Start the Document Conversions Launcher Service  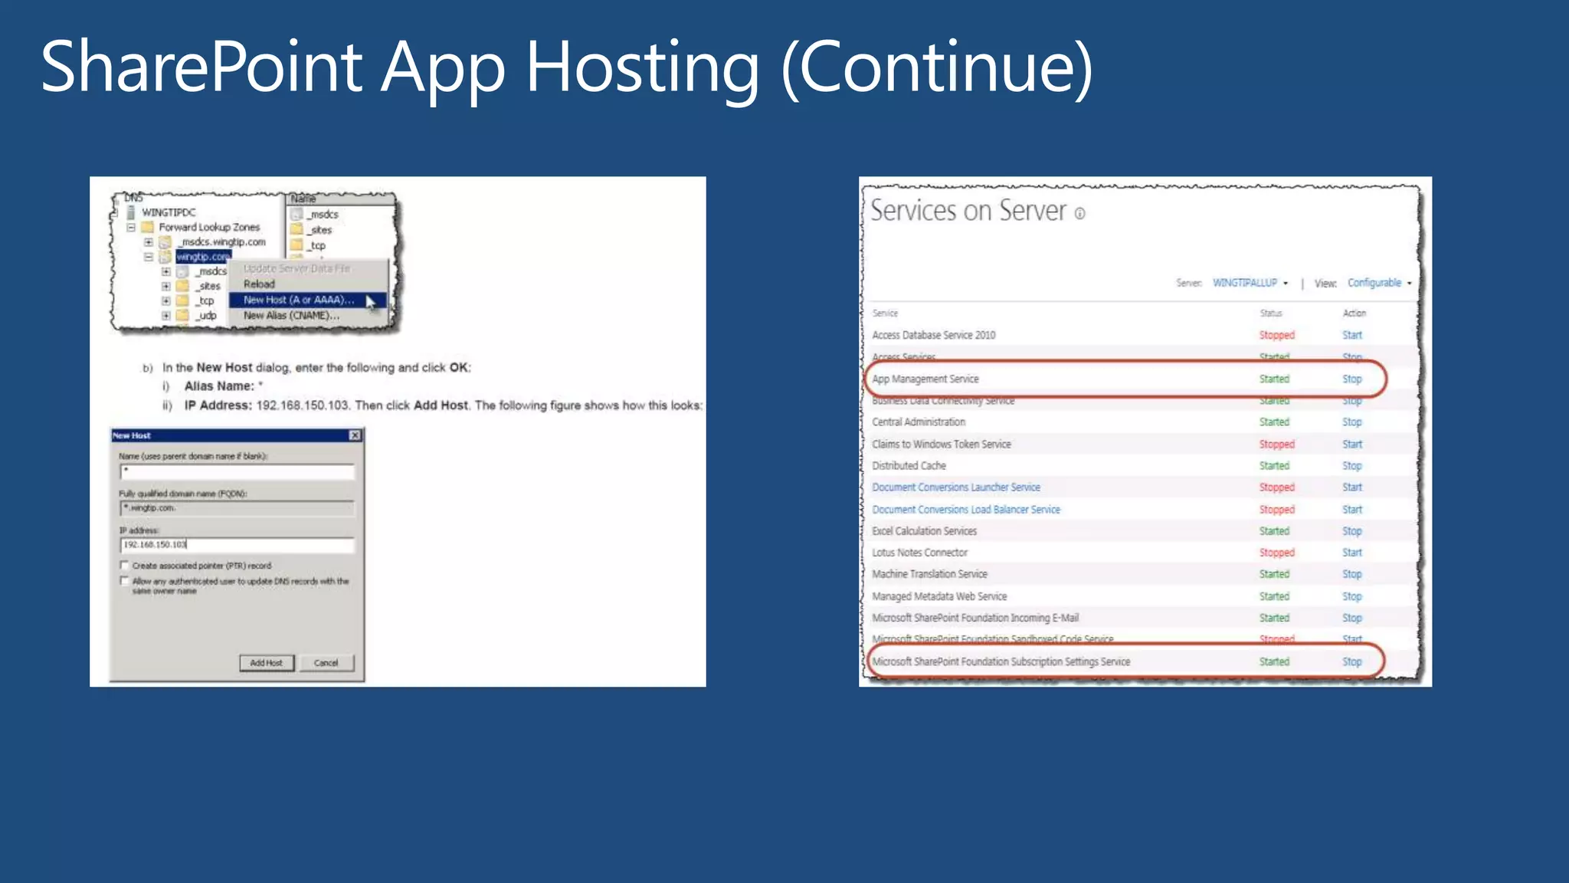point(1352,487)
